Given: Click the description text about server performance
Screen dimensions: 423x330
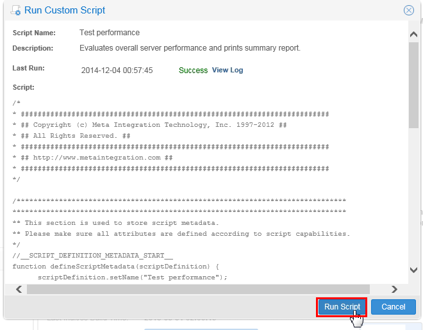Looking at the screenshot, I should tap(190, 48).
